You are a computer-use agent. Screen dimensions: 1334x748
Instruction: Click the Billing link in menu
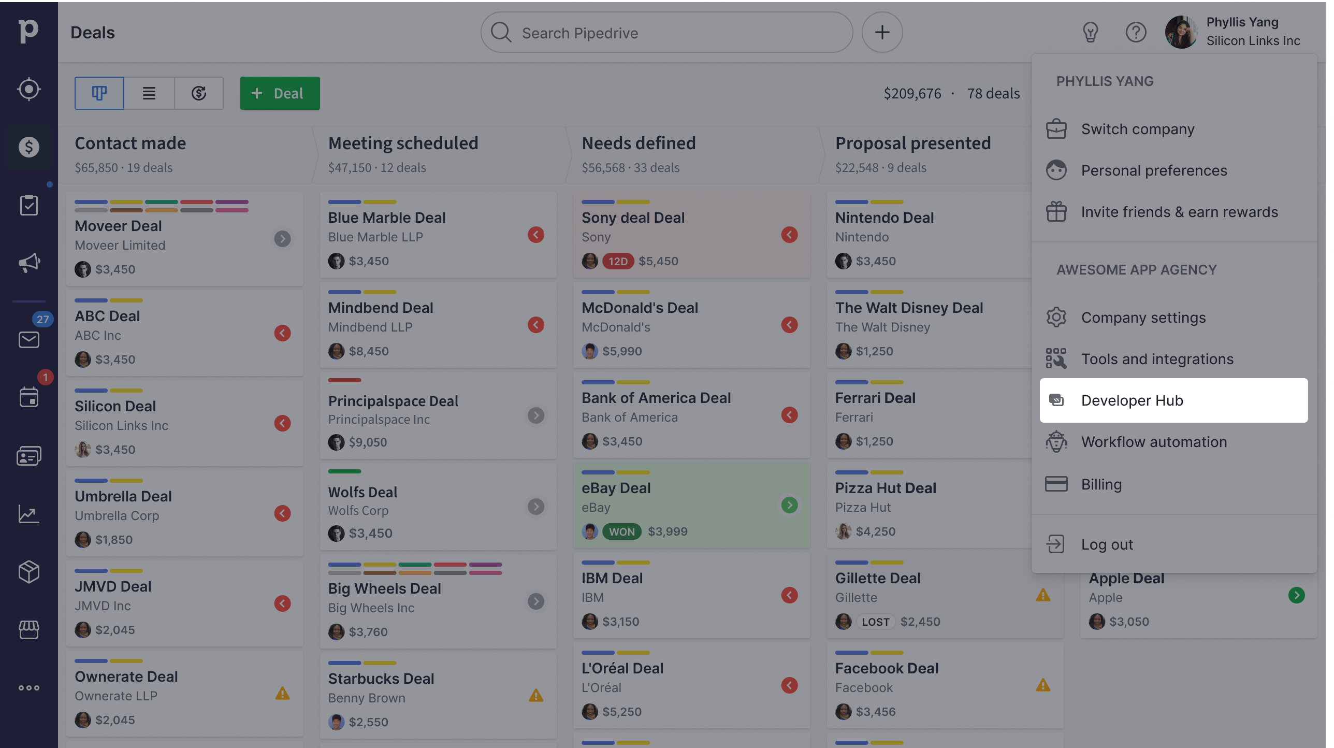click(x=1101, y=484)
